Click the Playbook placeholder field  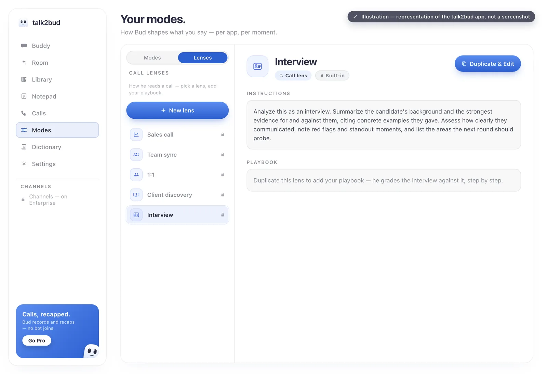pyautogui.click(x=384, y=180)
